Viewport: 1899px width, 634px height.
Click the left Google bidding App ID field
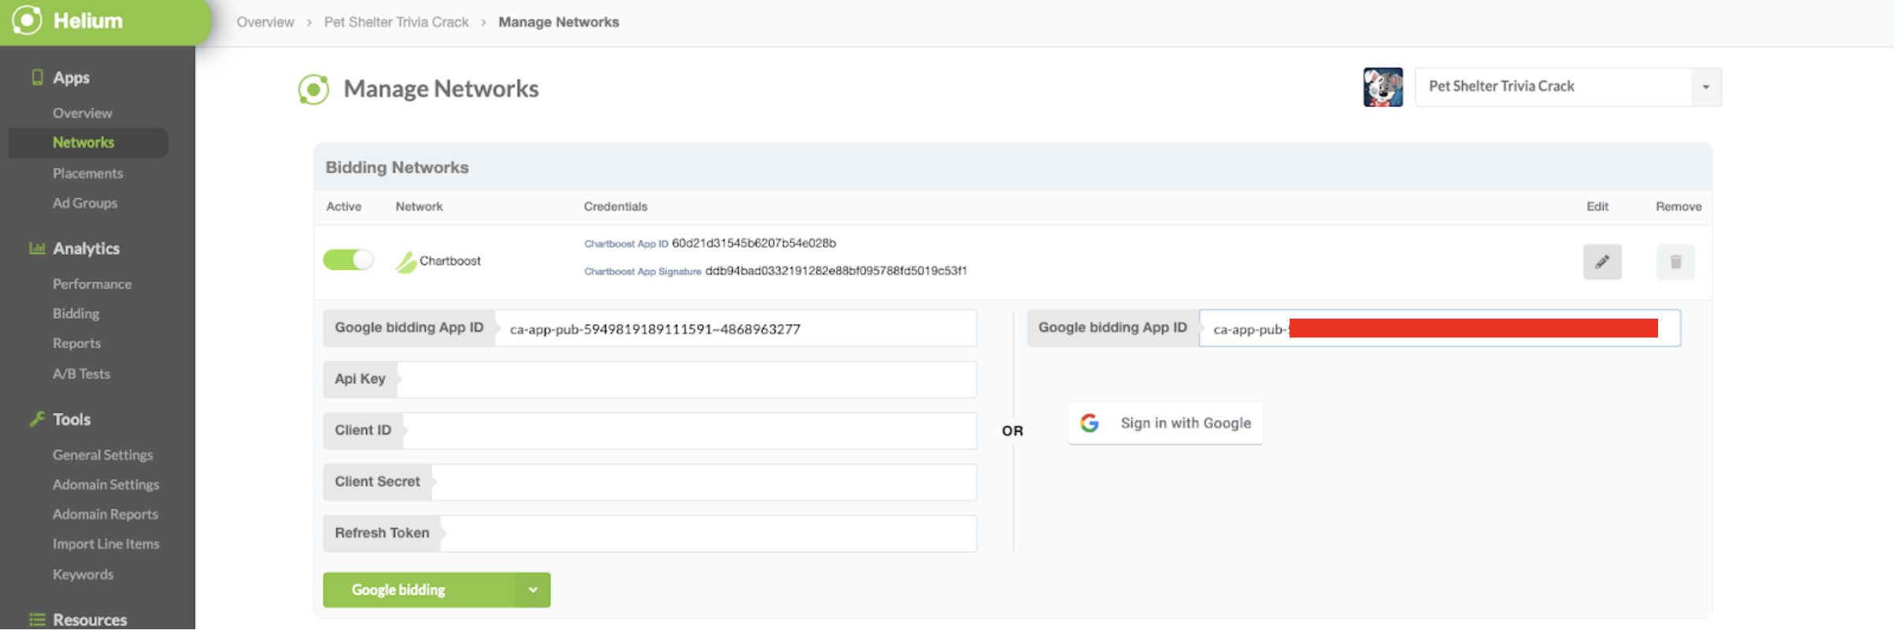[x=735, y=329]
